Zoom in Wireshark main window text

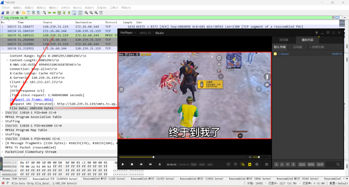pos(86,13)
